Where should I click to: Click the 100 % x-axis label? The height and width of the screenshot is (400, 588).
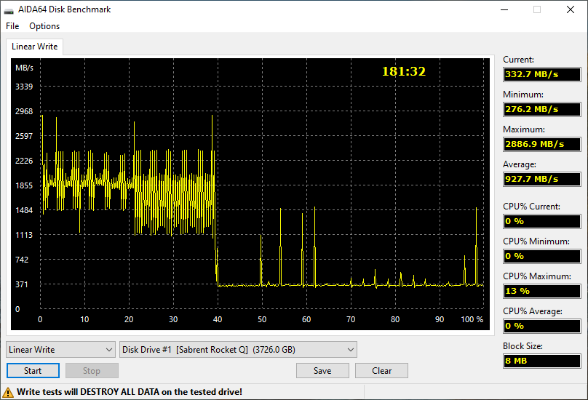[x=472, y=319]
